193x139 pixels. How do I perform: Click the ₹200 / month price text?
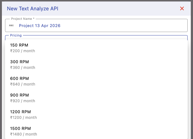coord(22,51)
